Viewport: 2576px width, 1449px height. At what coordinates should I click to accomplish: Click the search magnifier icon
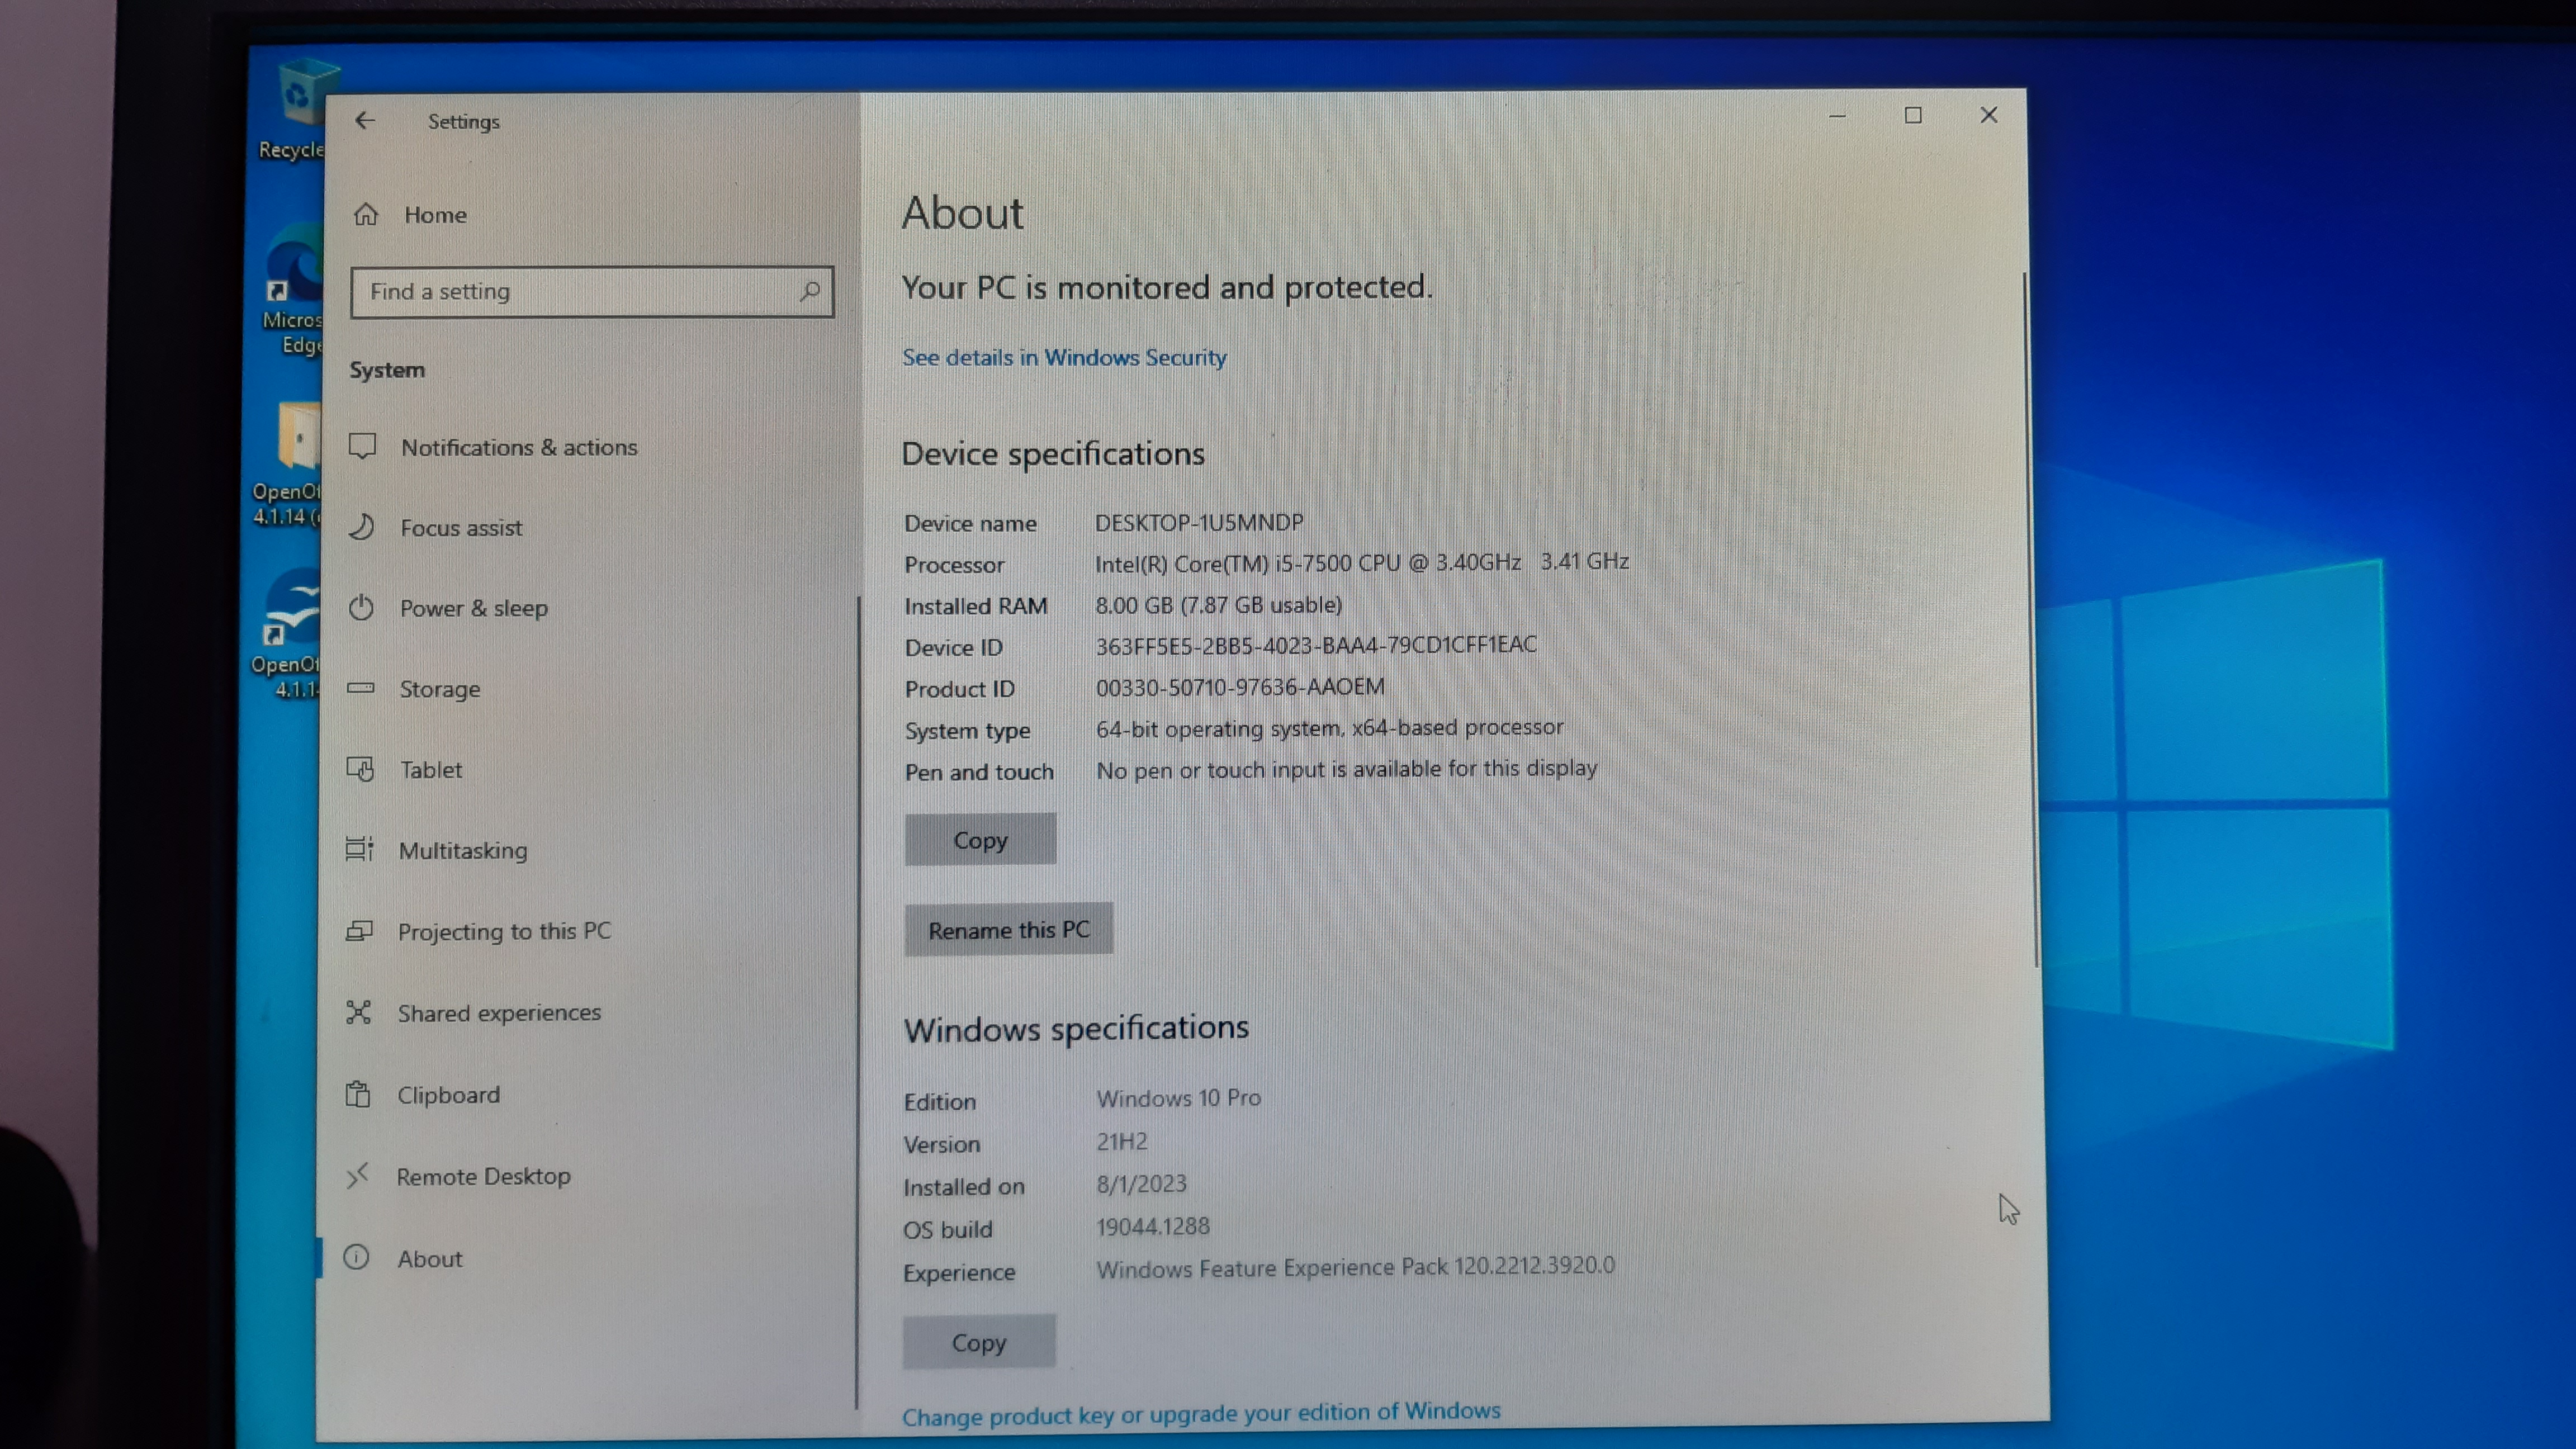pos(810,291)
